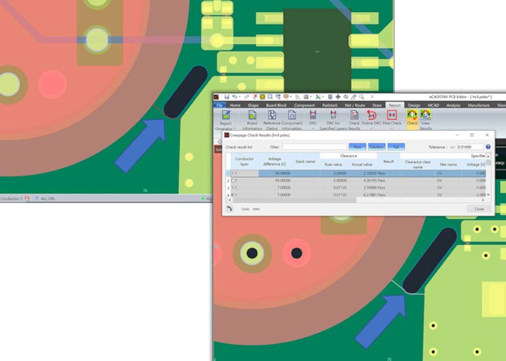Toggle the Caution filter button
Screen dimensions: 506x361
(x=377, y=147)
